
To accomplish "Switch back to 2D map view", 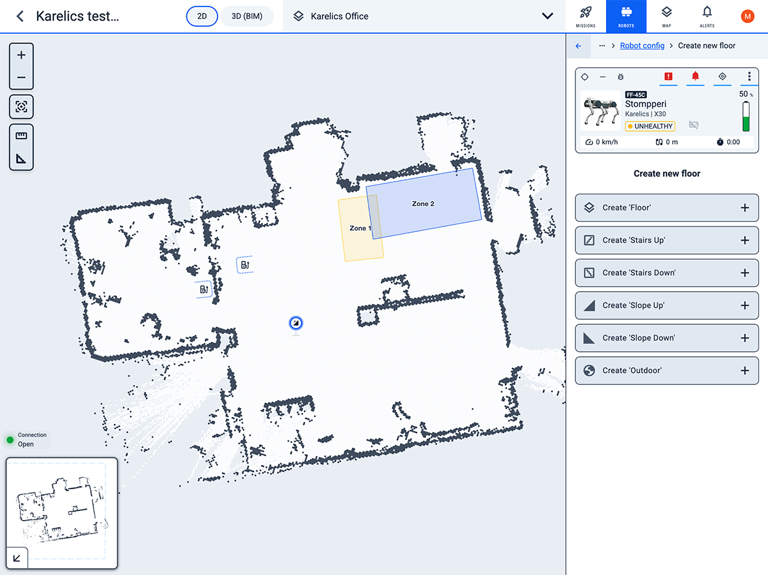I will click(x=202, y=16).
